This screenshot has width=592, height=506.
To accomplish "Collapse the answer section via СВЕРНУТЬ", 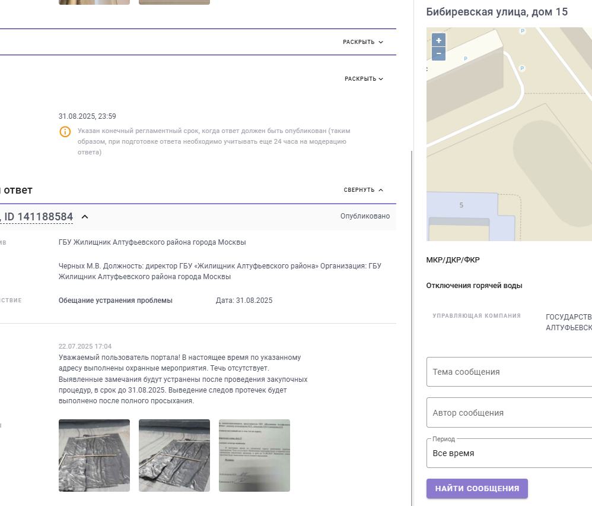I will (x=363, y=189).
